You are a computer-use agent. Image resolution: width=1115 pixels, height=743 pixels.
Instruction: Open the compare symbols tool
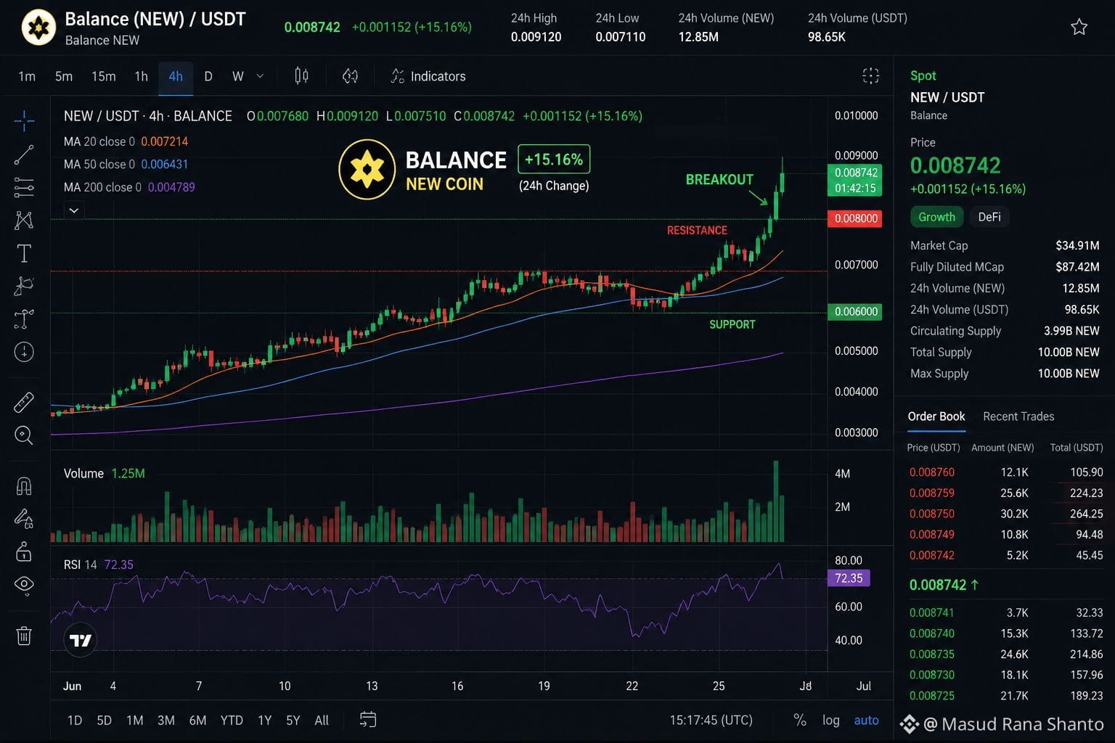[x=350, y=76]
